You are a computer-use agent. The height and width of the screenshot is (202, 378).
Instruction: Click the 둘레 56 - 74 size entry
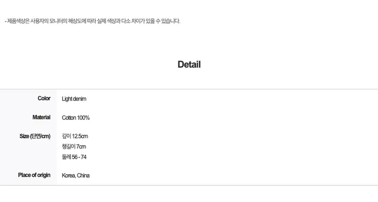pos(74,157)
